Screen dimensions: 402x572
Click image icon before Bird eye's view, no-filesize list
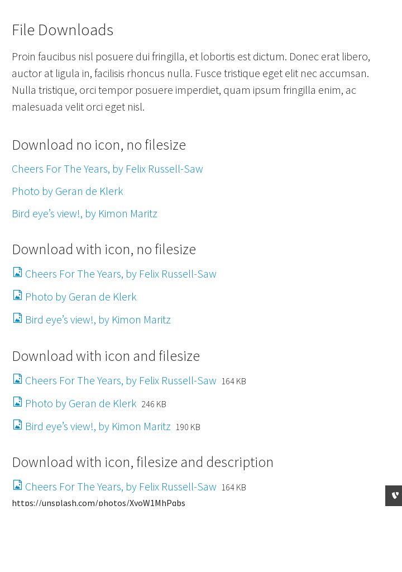pos(17,318)
